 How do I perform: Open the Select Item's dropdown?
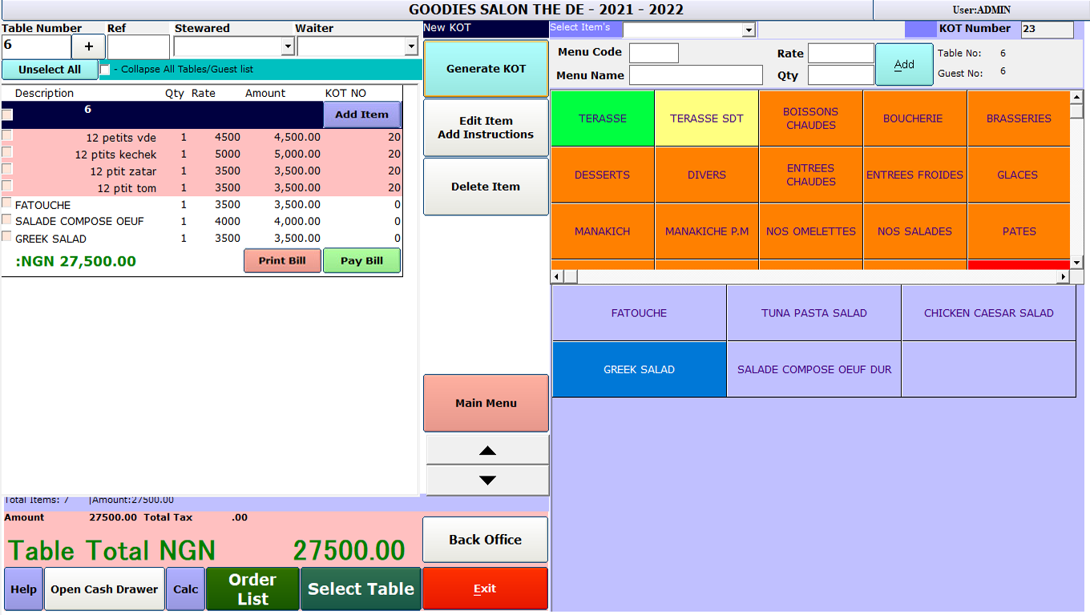pos(749,30)
